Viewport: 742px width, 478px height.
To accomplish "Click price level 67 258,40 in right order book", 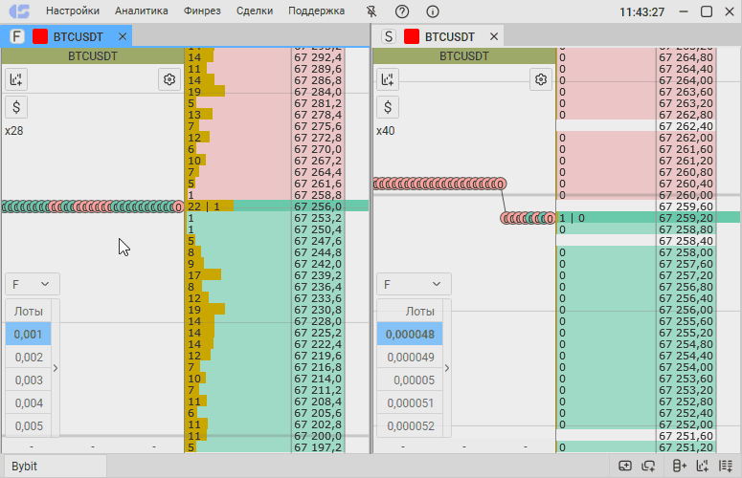I will pyautogui.click(x=686, y=241).
